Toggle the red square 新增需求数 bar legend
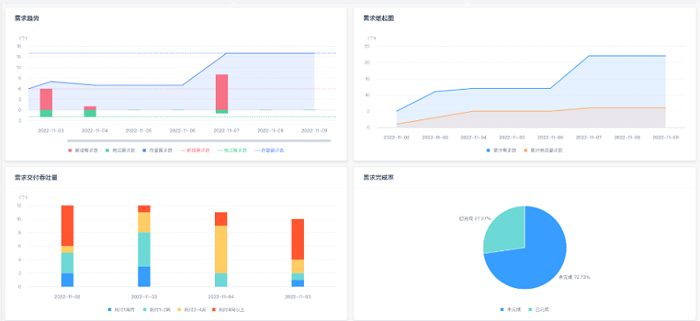 [82, 151]
